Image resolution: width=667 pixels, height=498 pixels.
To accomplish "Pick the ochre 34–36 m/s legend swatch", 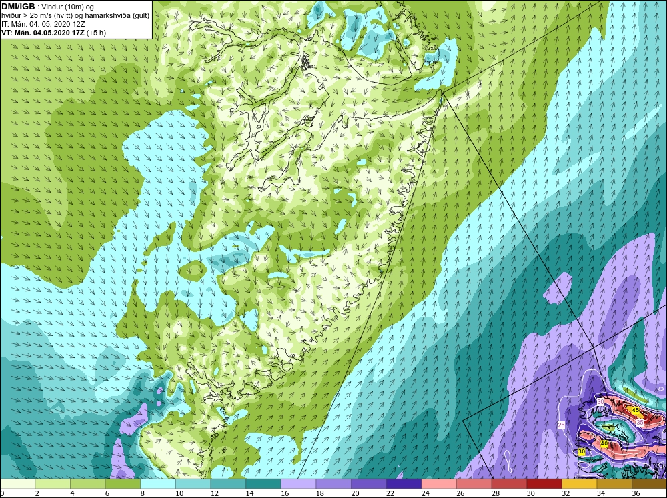I will coord(614,483).
